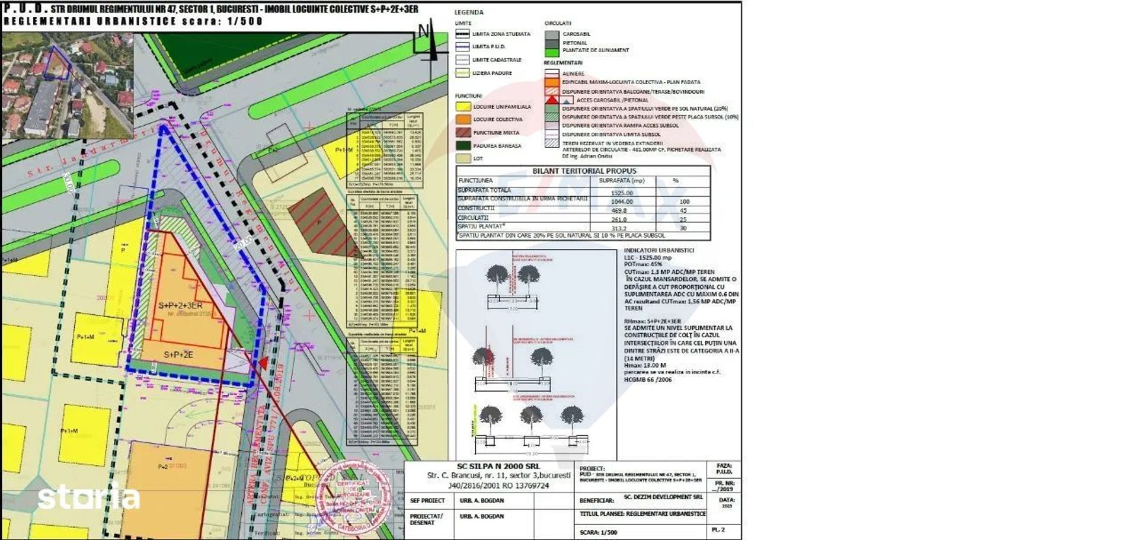Click the orange Locuire Colectiva swatch
The width and height of the screenshot is (1138, 540).
point(463,120)
